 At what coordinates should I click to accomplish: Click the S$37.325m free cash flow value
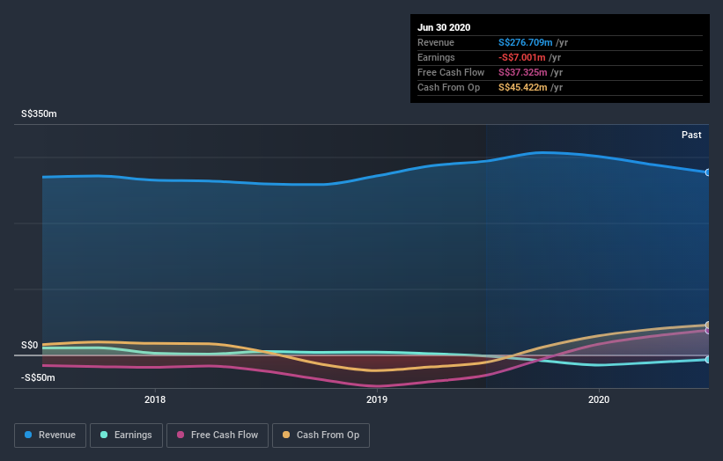click(523, 73)
